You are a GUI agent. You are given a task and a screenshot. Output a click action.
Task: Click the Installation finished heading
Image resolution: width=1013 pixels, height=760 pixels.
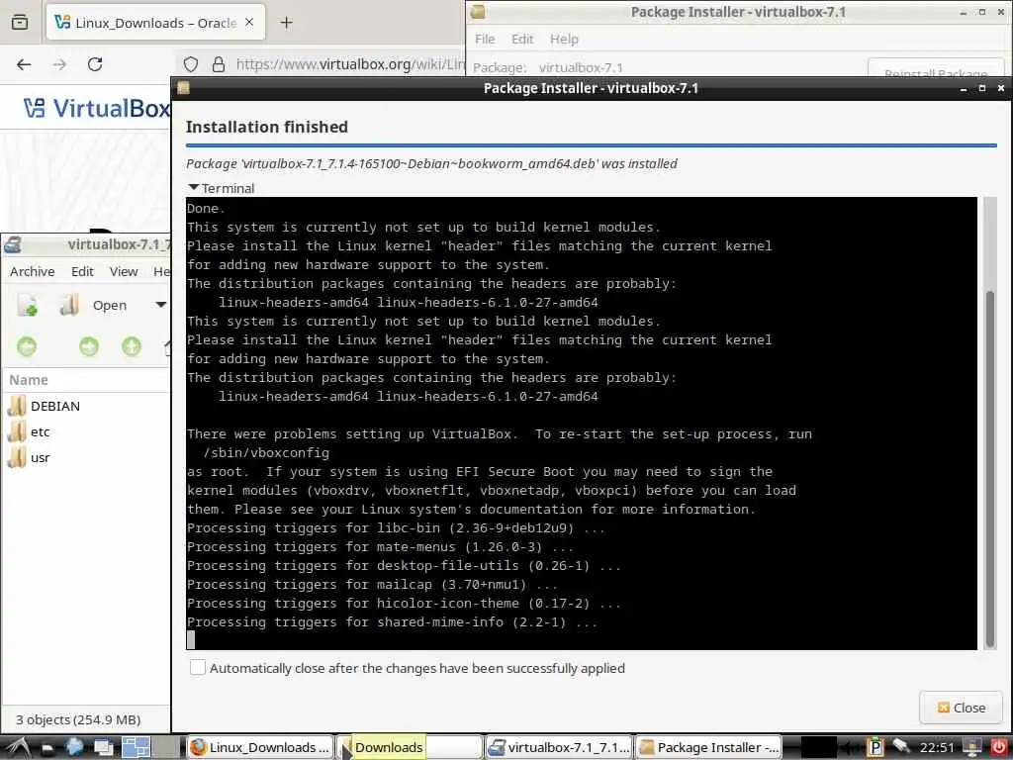(267, 127)
